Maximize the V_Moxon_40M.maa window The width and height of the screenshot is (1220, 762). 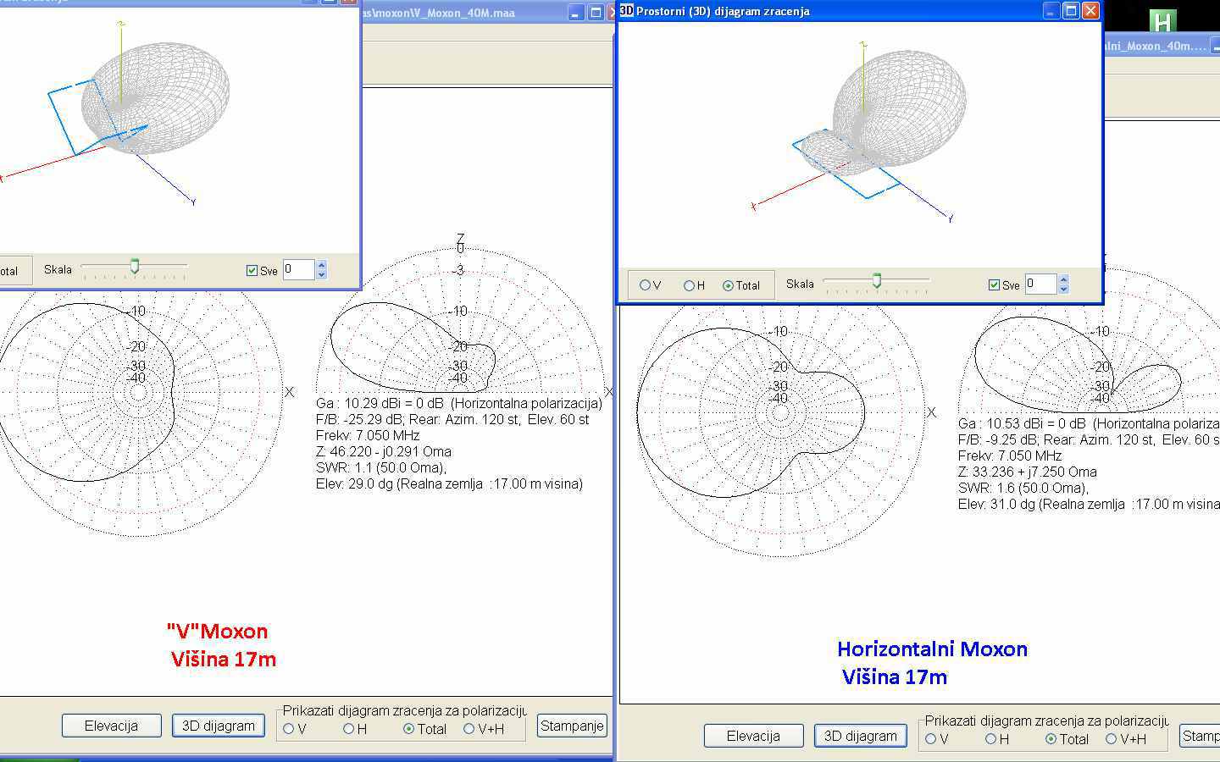pos(595,13)
